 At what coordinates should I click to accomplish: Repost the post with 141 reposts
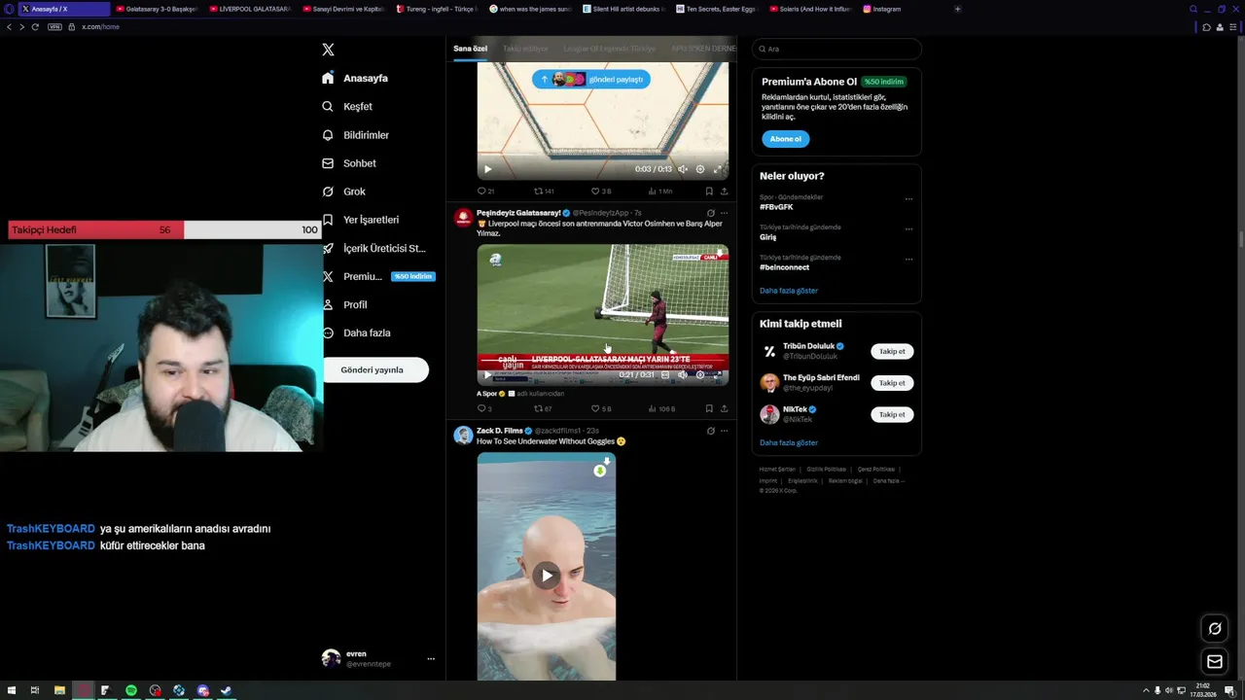(544, 192)
